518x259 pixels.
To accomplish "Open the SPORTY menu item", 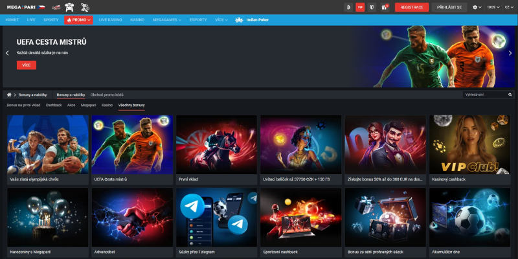I will click(x=51, y=20).
